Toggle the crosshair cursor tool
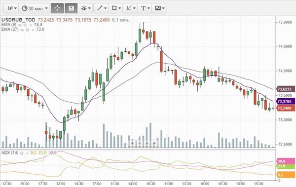Screen dimensions: 296x187 click(57, 8)
